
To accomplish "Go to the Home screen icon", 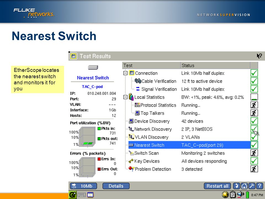I will click(x=244, y=186).
